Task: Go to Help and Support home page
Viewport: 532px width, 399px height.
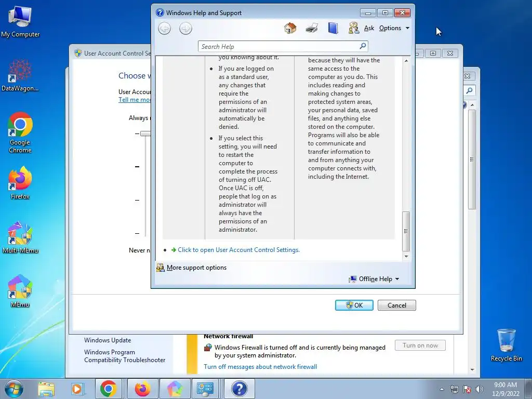Action: (x=290, y=28)
